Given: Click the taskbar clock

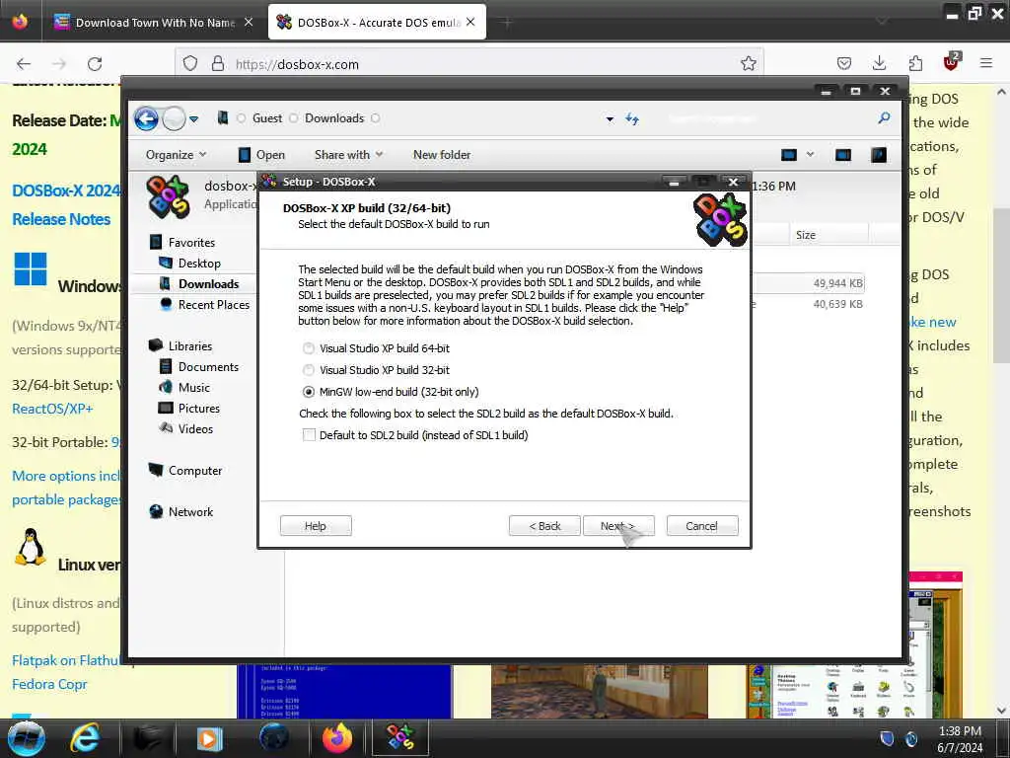Looking at the screenshot, I should pyautogui.click(x=960, y=739).
